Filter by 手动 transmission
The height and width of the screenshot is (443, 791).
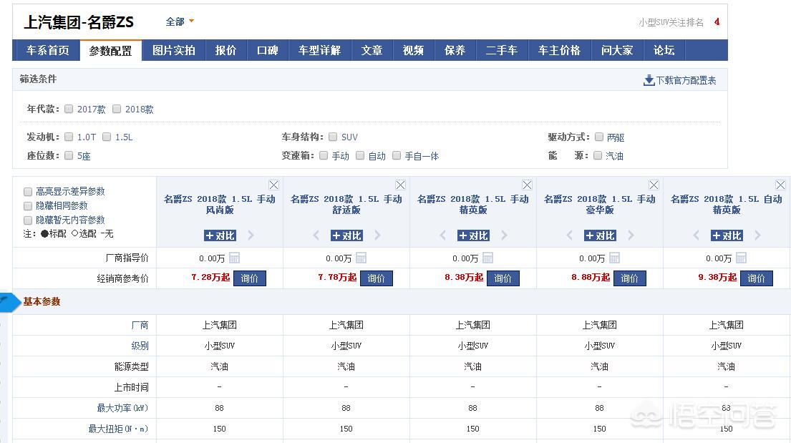click(324, 155)
